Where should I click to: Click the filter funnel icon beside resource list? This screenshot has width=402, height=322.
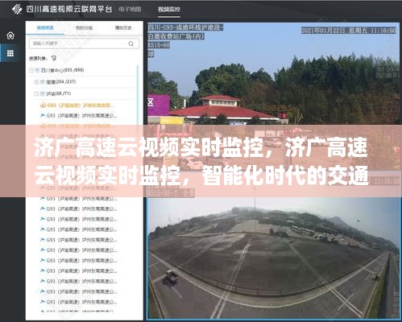[54, 58]
